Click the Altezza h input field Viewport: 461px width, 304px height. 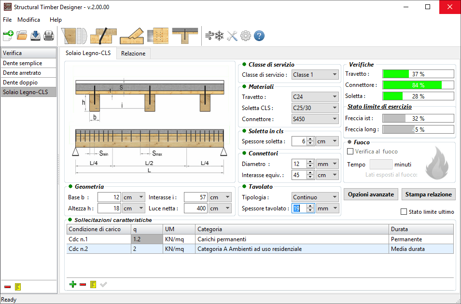[109, 208]
